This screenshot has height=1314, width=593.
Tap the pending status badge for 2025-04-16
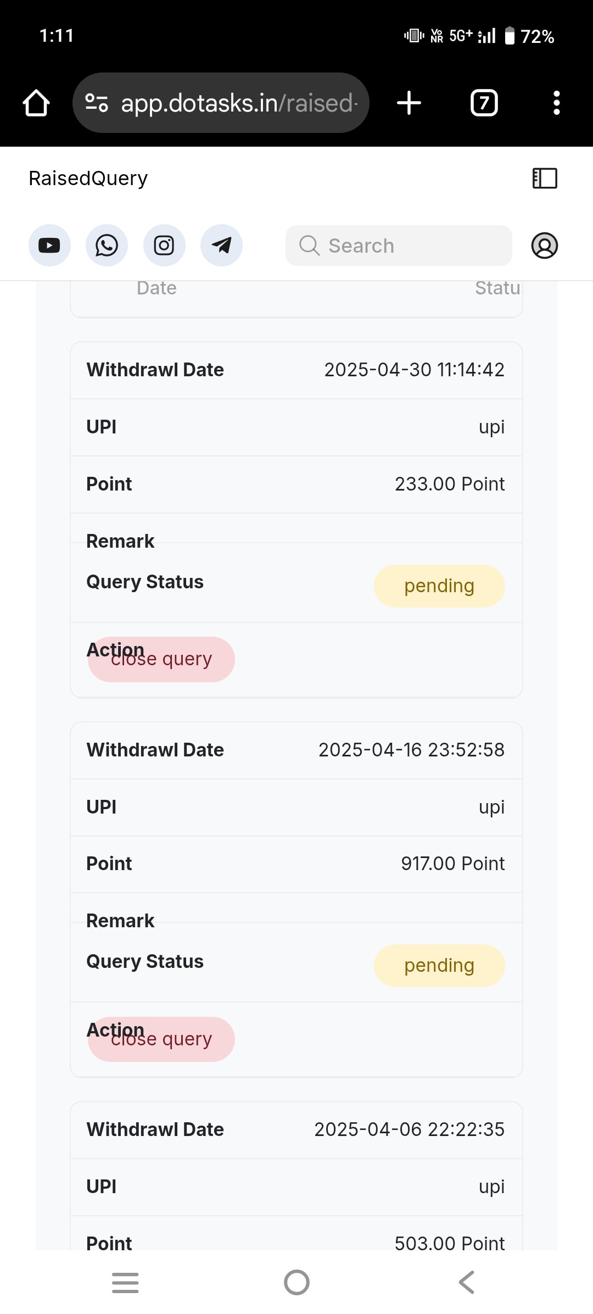tap(439, 966)
